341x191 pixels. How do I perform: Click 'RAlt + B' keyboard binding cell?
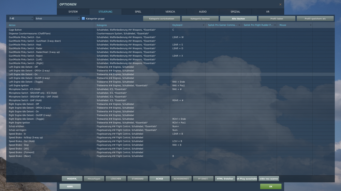(x=188, y=145)
